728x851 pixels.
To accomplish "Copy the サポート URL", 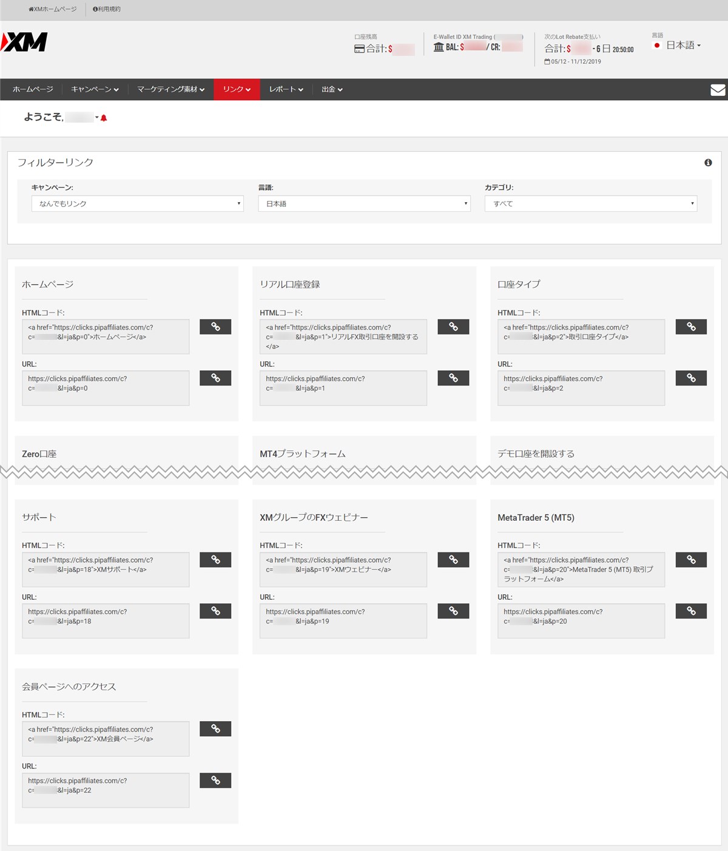I will click(215, 611).
